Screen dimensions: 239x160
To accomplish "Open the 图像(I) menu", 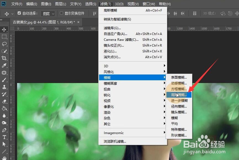I will pos(46,4).
